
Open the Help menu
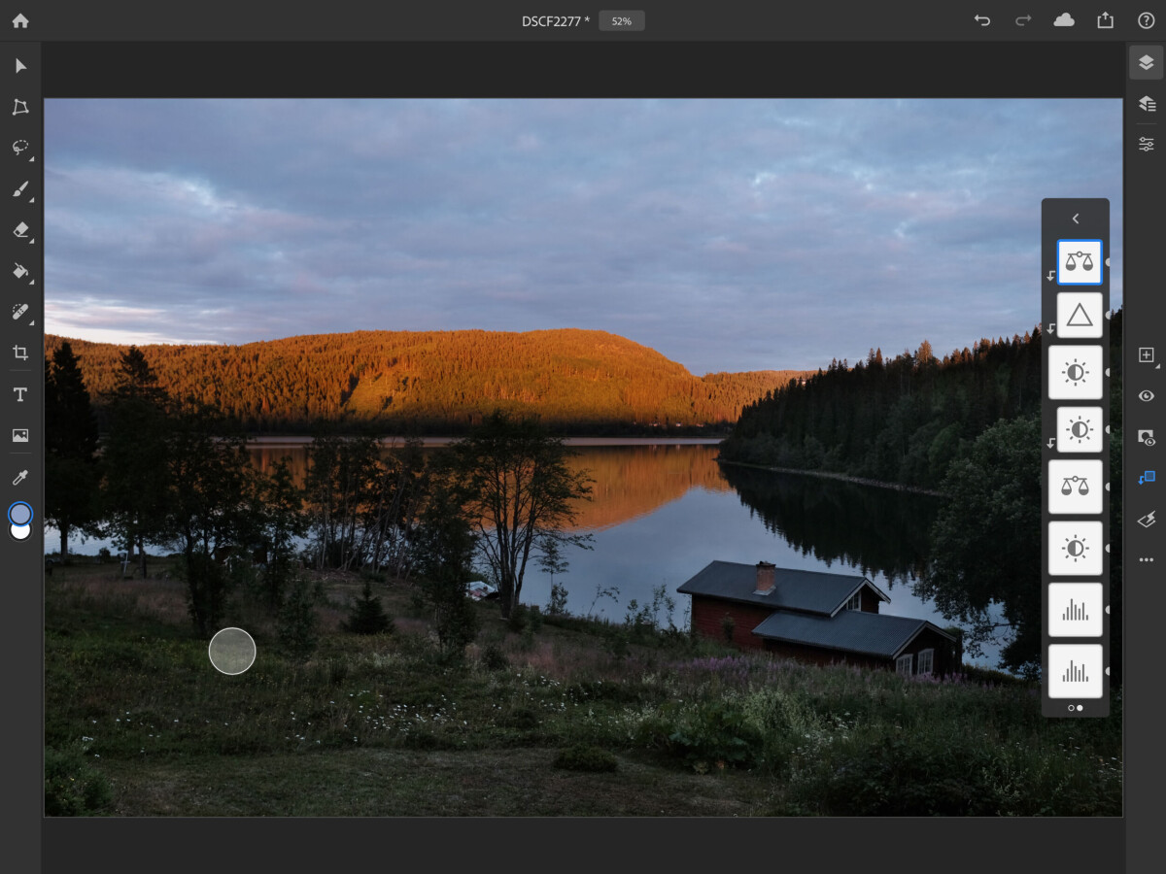coord(1146,20)
